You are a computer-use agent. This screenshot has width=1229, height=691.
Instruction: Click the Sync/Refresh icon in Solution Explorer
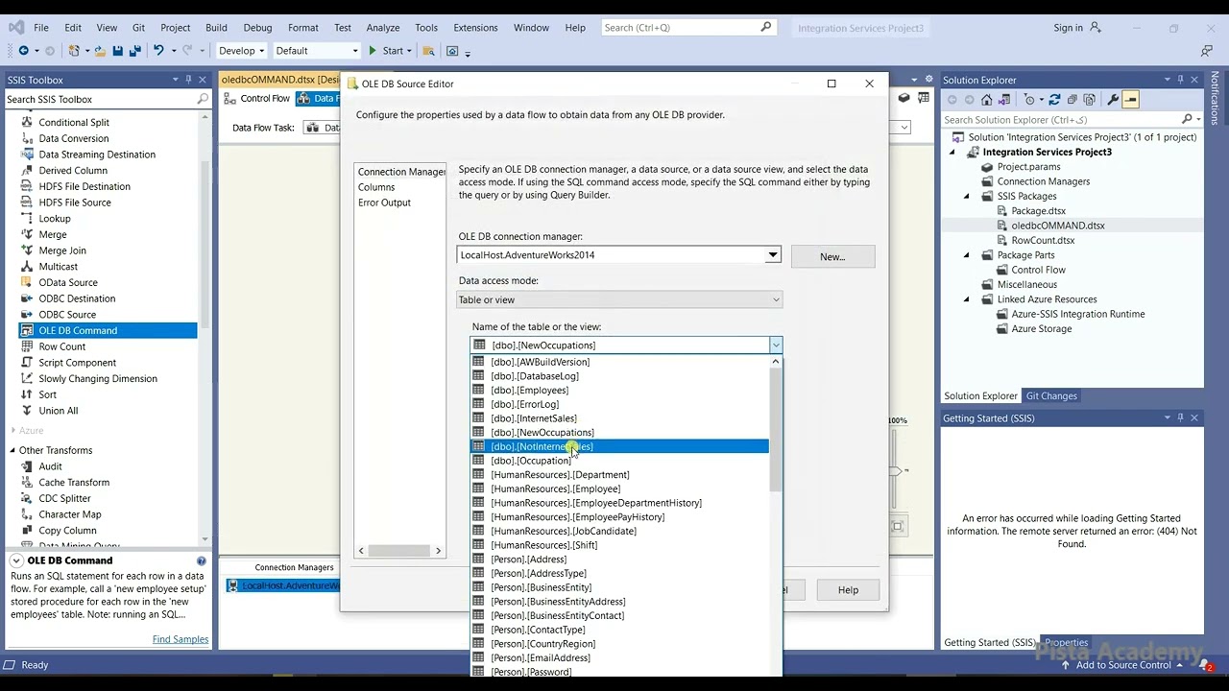coord(1054,100)
